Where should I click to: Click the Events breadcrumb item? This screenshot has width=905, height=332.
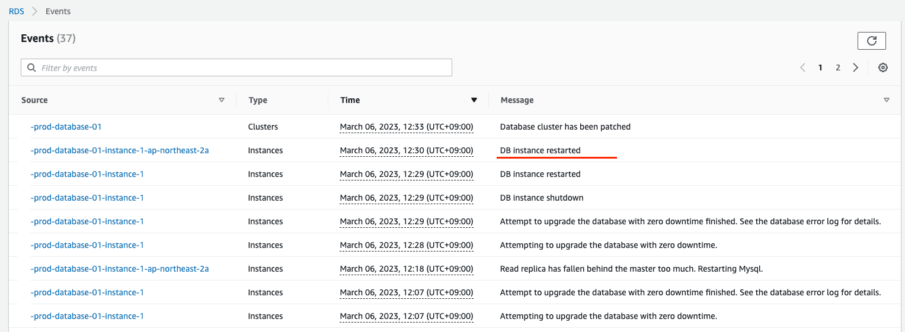[58, 11]
